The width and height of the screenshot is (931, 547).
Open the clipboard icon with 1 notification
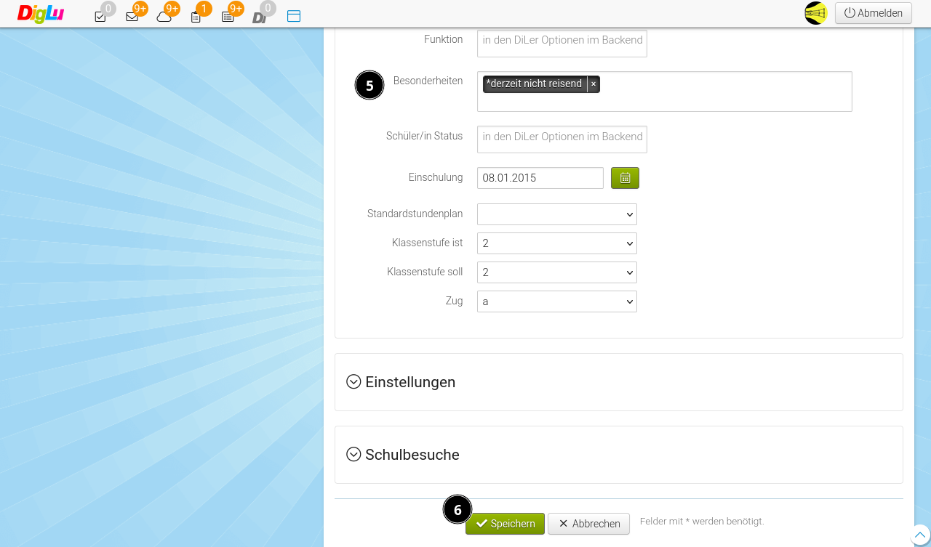tap(196, 16)
